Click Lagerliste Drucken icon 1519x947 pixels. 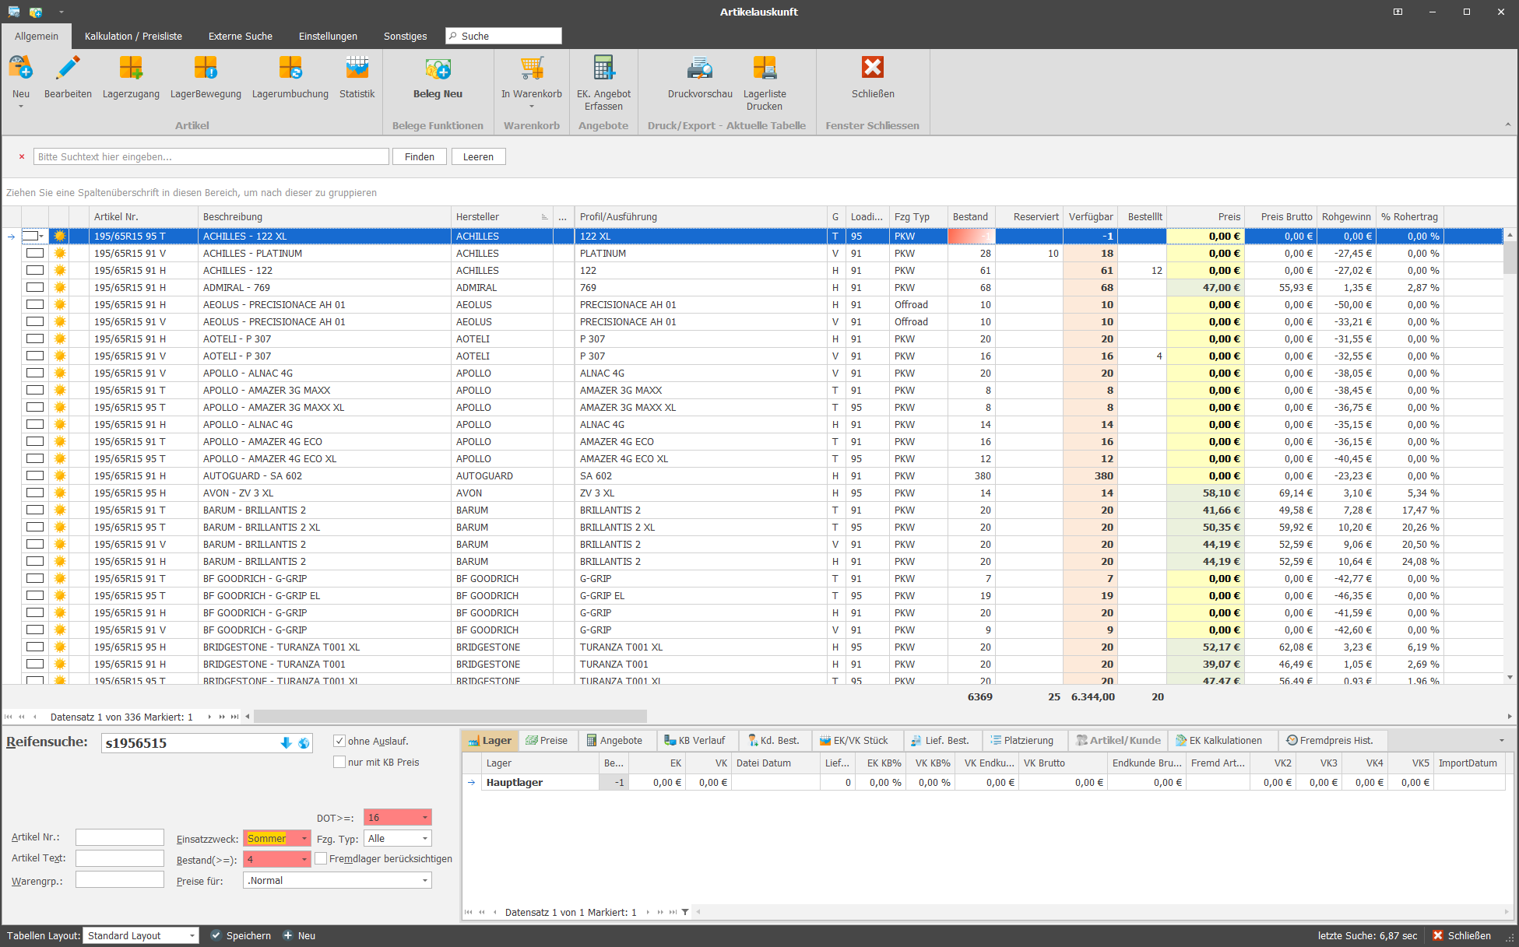click(x=765, y=68)
